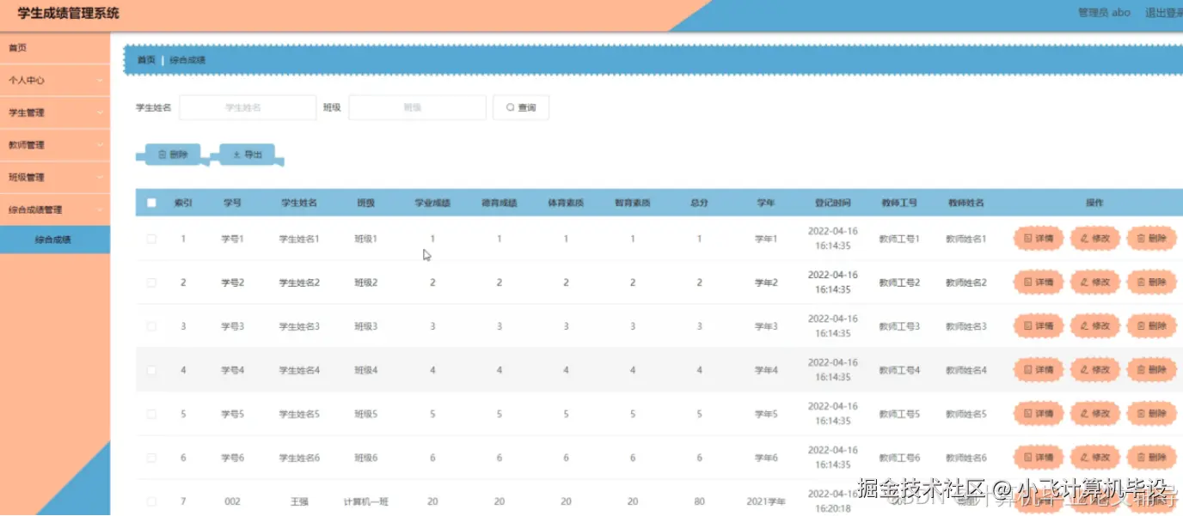
Task: Click the batch 删除 button above table
Action: (173, 155)
